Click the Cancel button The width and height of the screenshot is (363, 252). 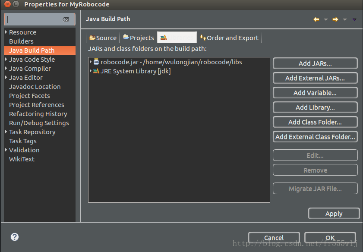coord(274,238)
